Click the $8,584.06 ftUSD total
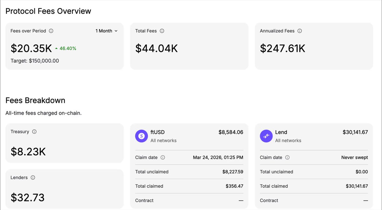 [x=231, y=132]
